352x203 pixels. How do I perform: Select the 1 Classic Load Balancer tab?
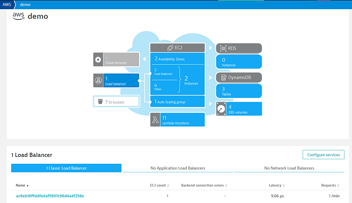coord(66,168)
